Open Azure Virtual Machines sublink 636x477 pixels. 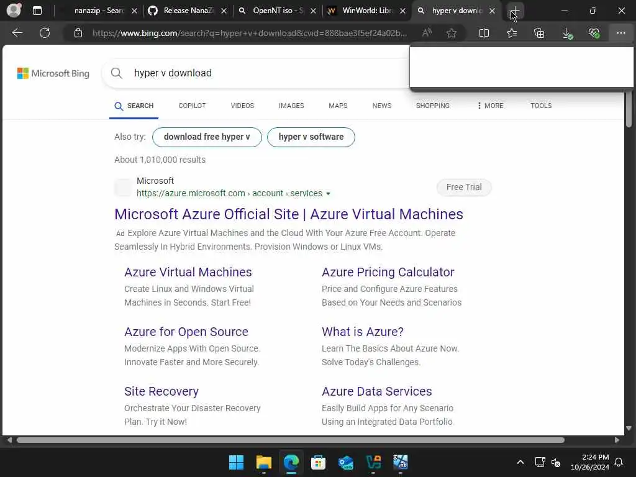[x=188, y=272]
